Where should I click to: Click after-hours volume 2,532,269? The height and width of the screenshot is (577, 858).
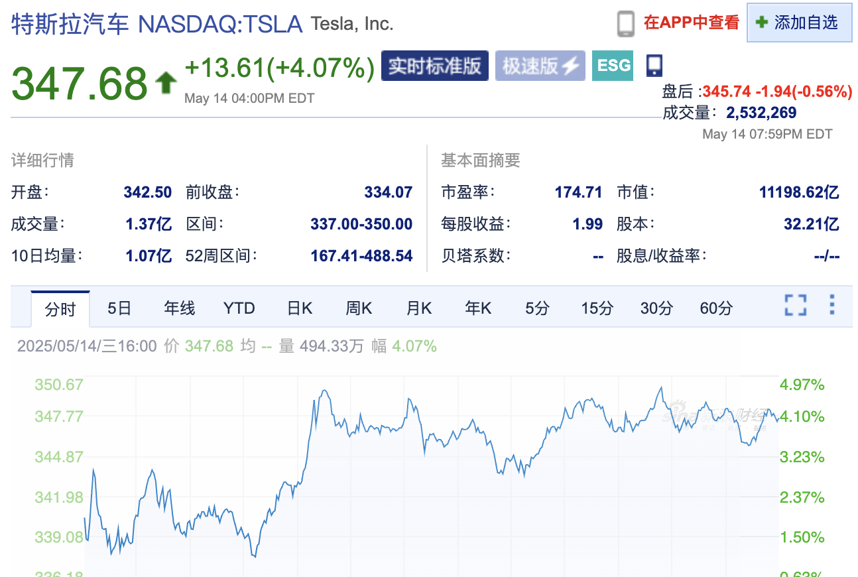coord(761,113)
